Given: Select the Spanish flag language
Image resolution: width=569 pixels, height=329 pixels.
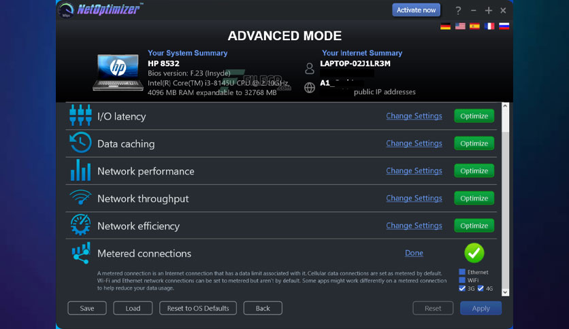Looking at the screenshot, I should (474, 26).
